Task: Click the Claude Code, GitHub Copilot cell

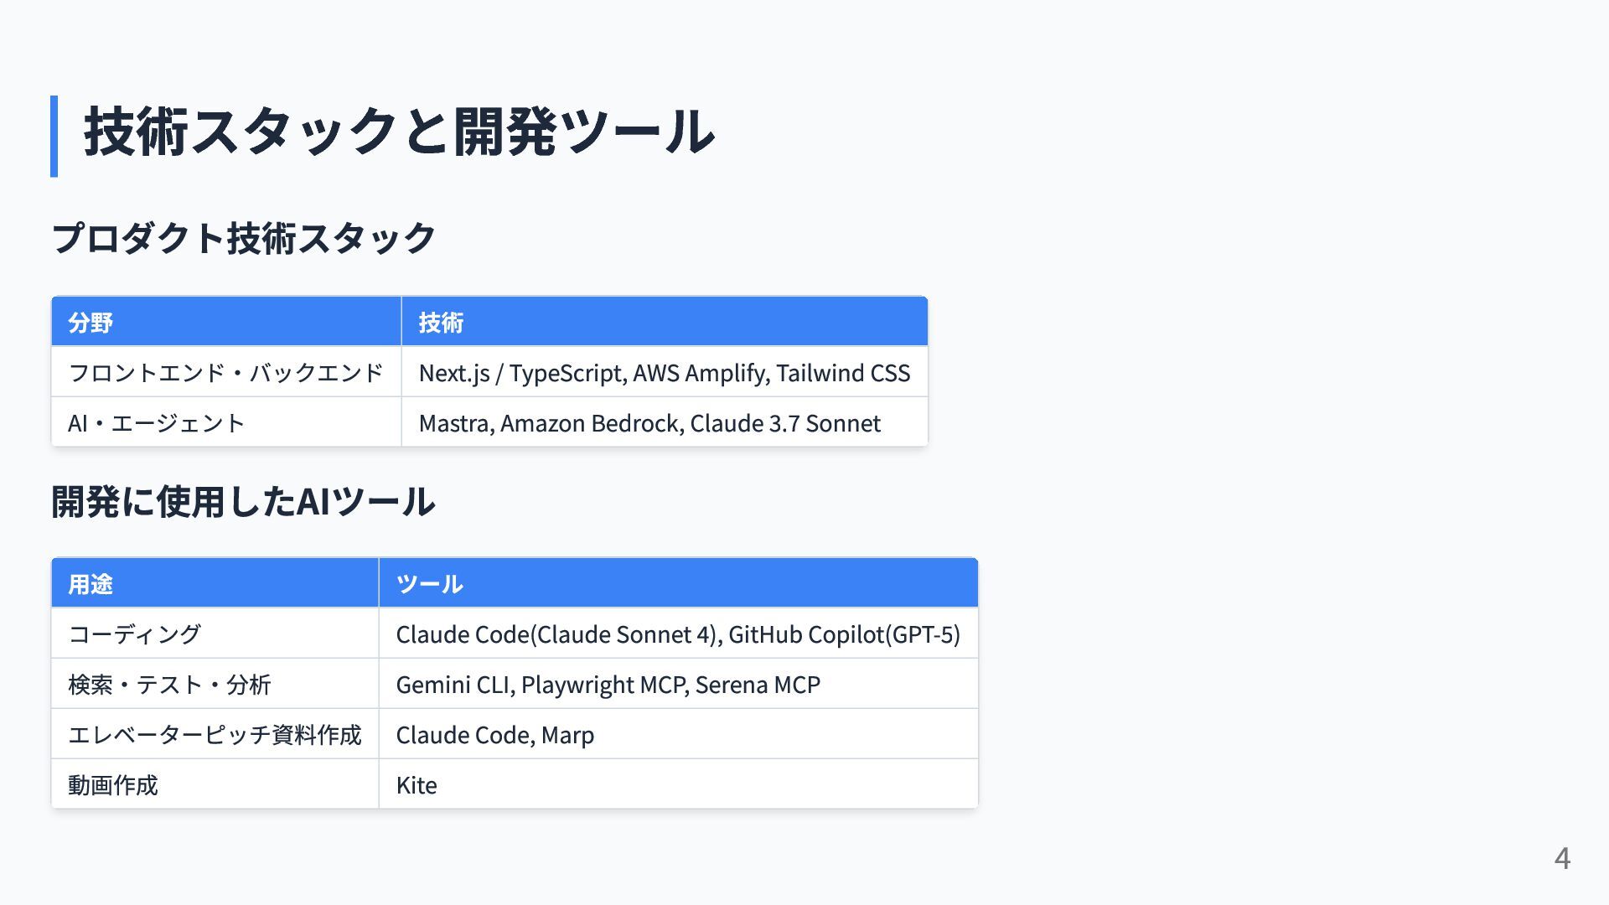Action: pos(679,633)
